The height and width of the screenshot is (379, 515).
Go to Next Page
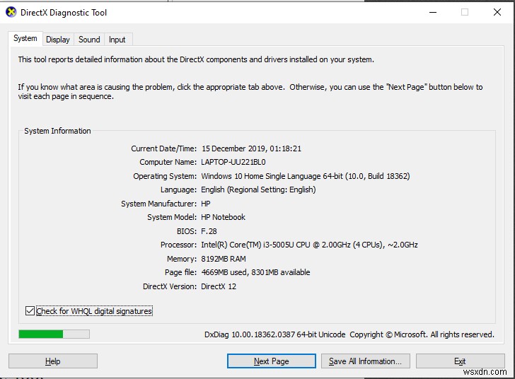272,361
